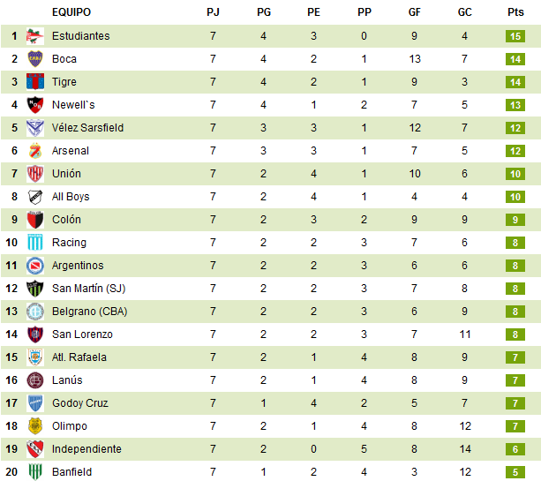Click the Racing team crest icon
This screenshot has height=496, width=541.
coord(35,243)
